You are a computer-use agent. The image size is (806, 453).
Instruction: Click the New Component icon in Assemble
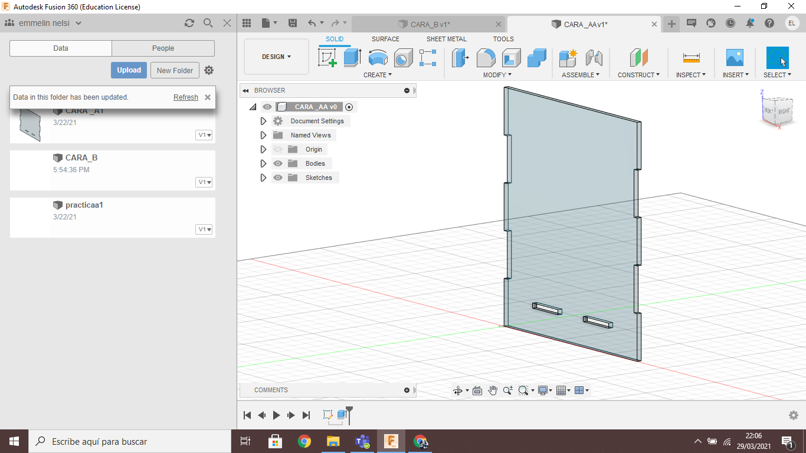pos(568,58)
